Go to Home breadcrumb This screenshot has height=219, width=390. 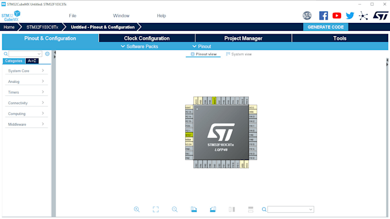click(x=9, y=27)
